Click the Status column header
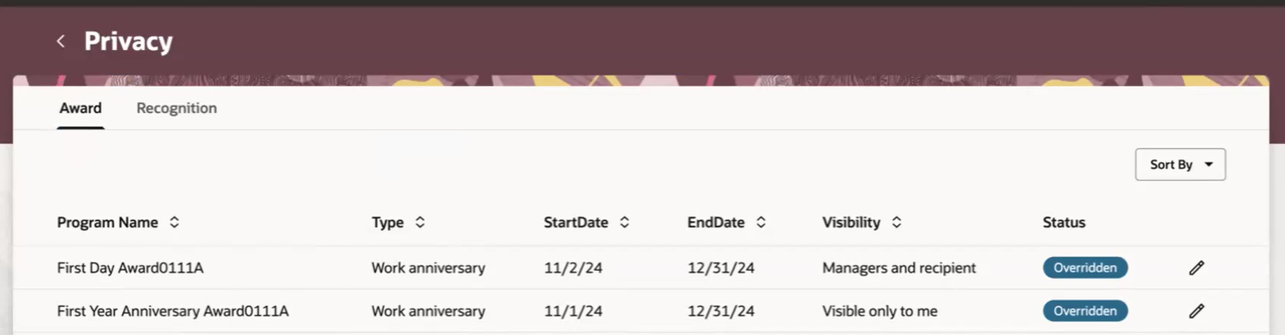1285x335 pixels. tap(1064, 223)
